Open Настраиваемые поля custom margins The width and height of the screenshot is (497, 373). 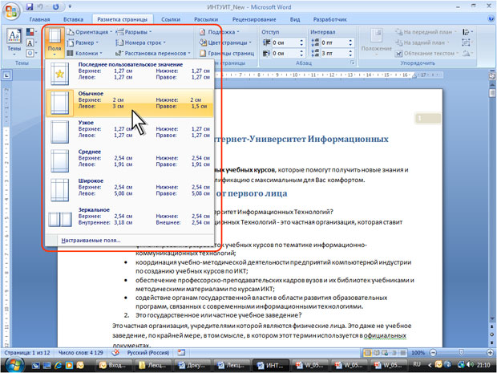[x=91, y=241]
